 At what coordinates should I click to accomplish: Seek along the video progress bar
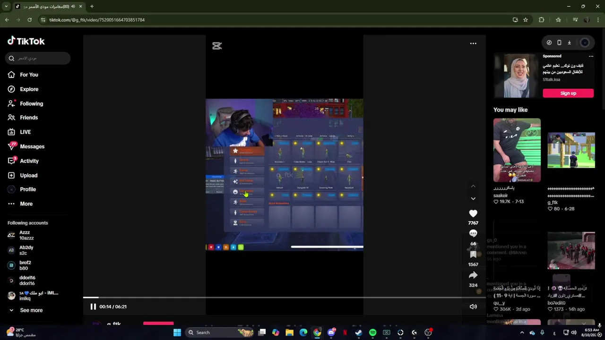click(x=285, y=297)
